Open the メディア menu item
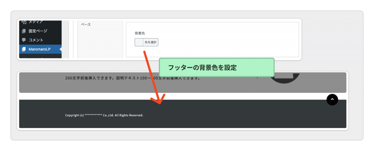This screenshot has width=374, height=151. coord(35,22)
